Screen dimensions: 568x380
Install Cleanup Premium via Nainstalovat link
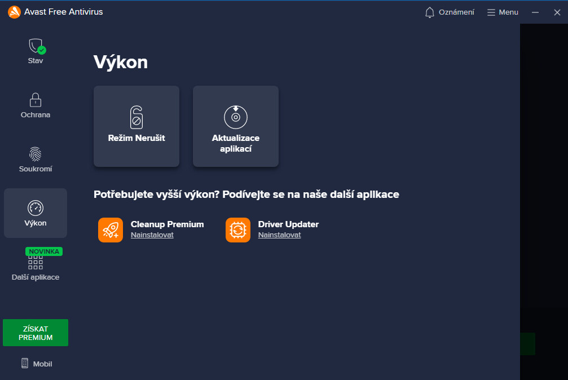click(x=152, y=235)
